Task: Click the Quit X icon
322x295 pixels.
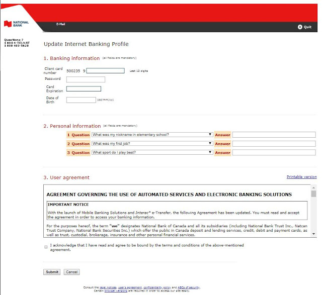Action: (x=300, y=27)
